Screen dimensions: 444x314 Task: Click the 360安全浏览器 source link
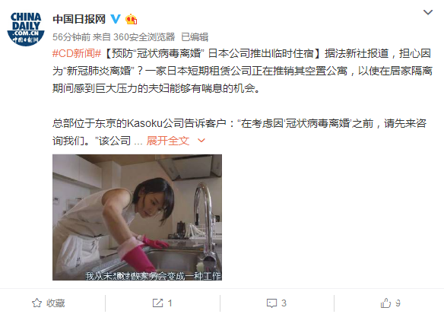(x=144, y=36)
